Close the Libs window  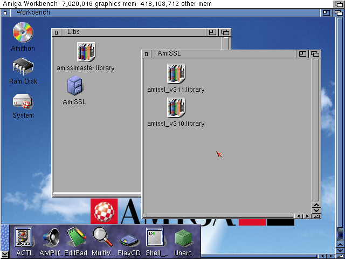(x=57, y=32)
